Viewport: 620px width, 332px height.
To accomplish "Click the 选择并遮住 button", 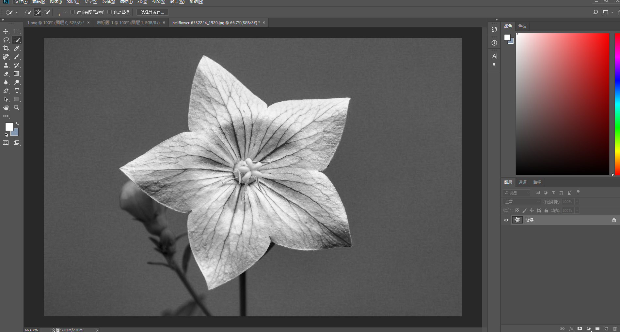I will click(152, 12).
